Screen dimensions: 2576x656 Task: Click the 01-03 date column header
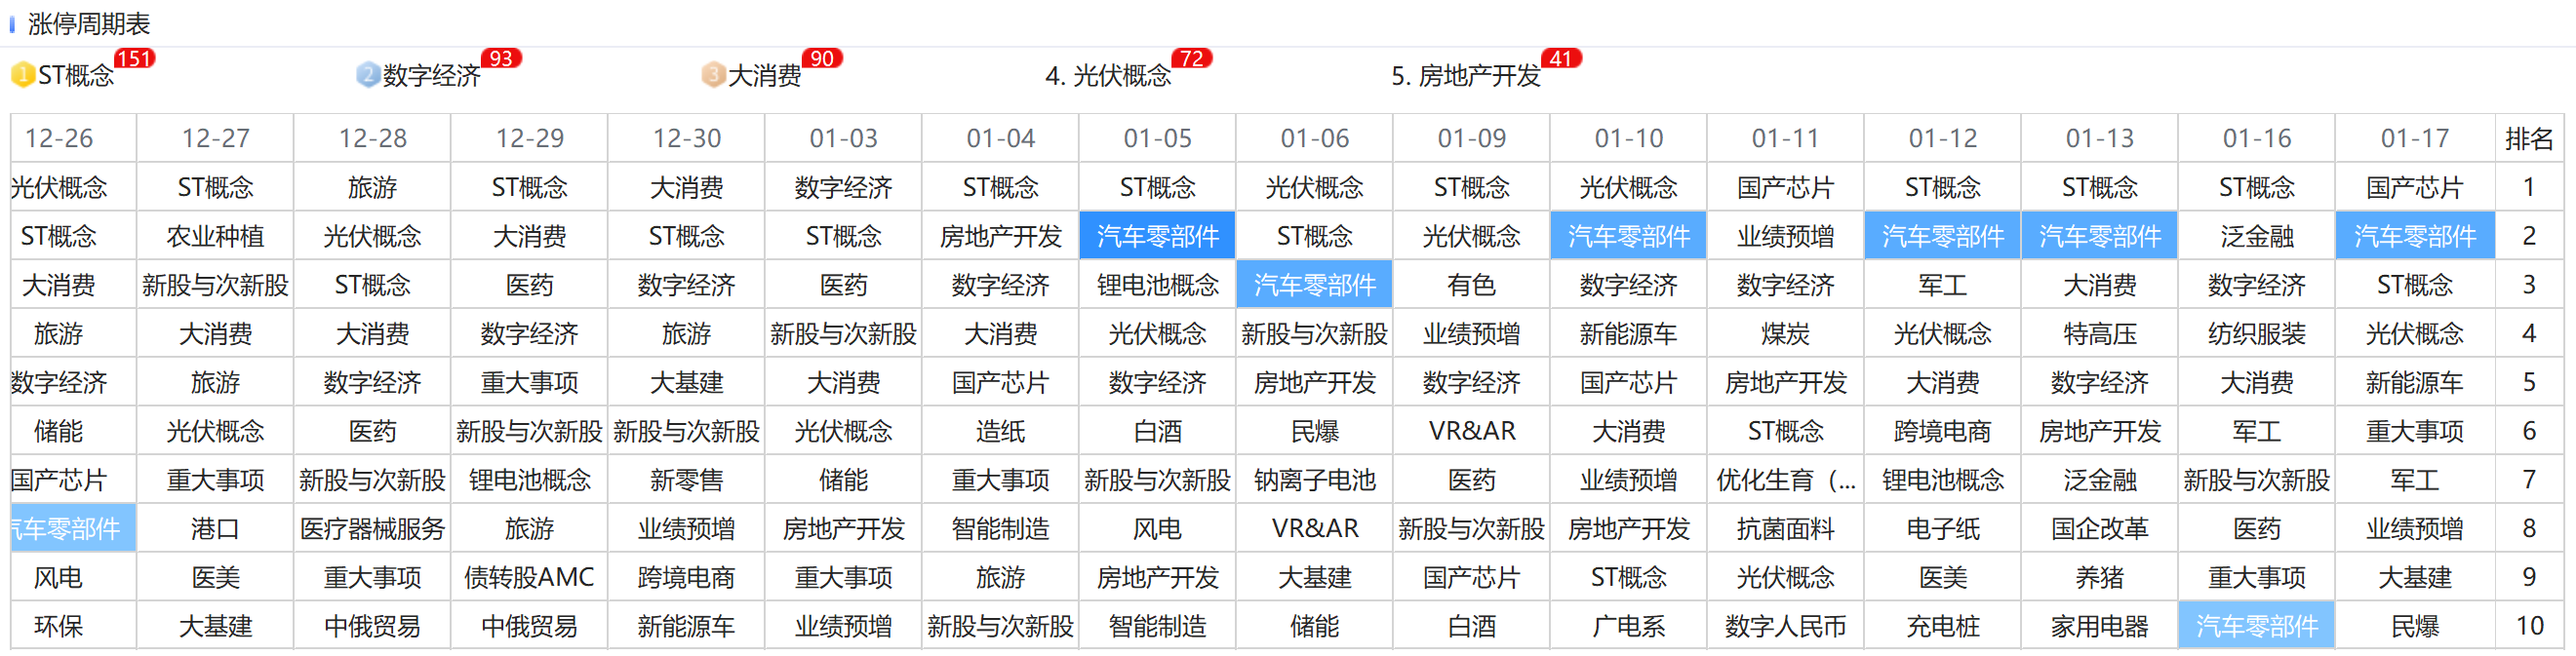click(843, 138)
